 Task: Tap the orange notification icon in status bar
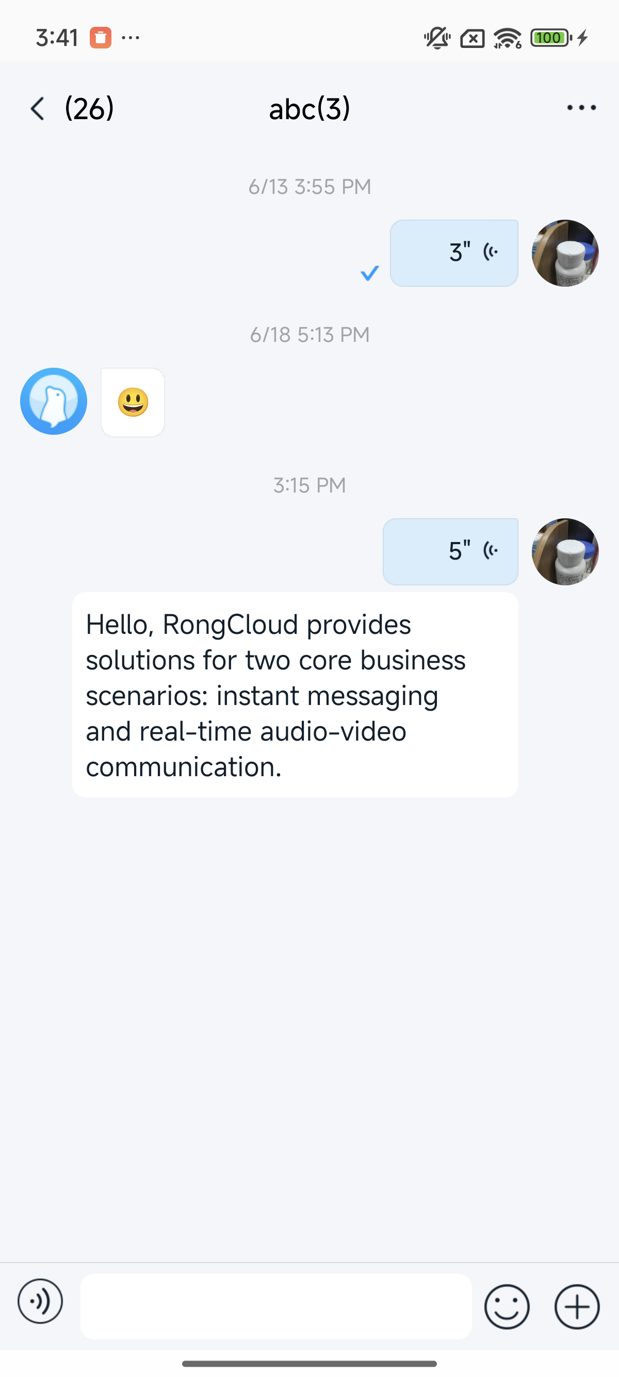coord(101,38)
